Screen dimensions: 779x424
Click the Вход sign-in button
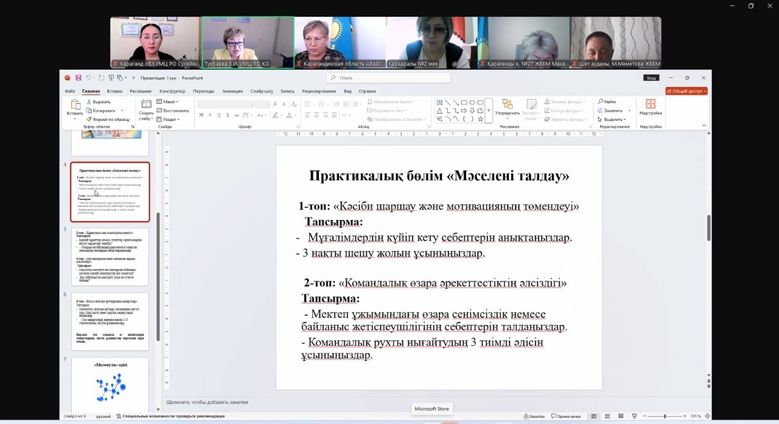pyautogui.click(x=651, y=78)
